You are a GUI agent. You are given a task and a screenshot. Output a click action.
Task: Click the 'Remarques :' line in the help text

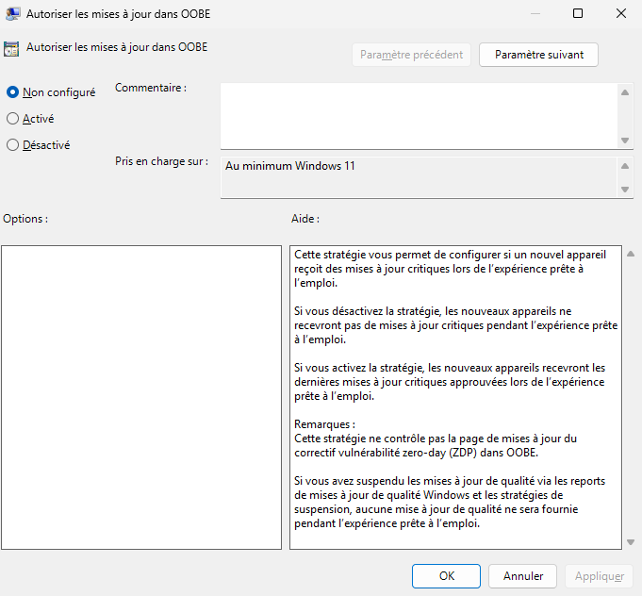[x=324, y=424]
